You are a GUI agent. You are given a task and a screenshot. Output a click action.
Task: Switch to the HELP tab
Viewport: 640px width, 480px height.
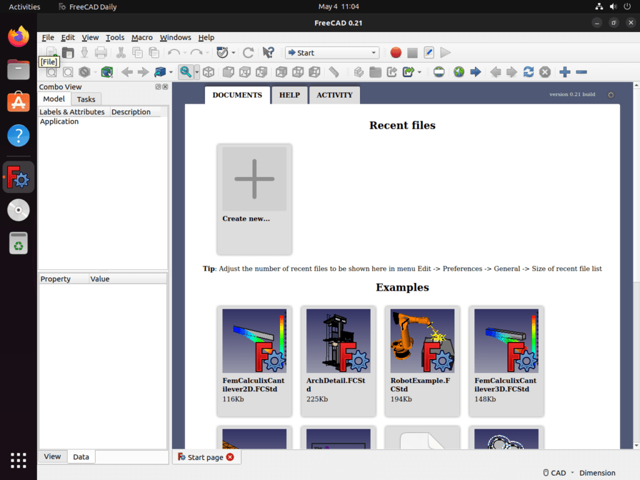tap(289, 95)
